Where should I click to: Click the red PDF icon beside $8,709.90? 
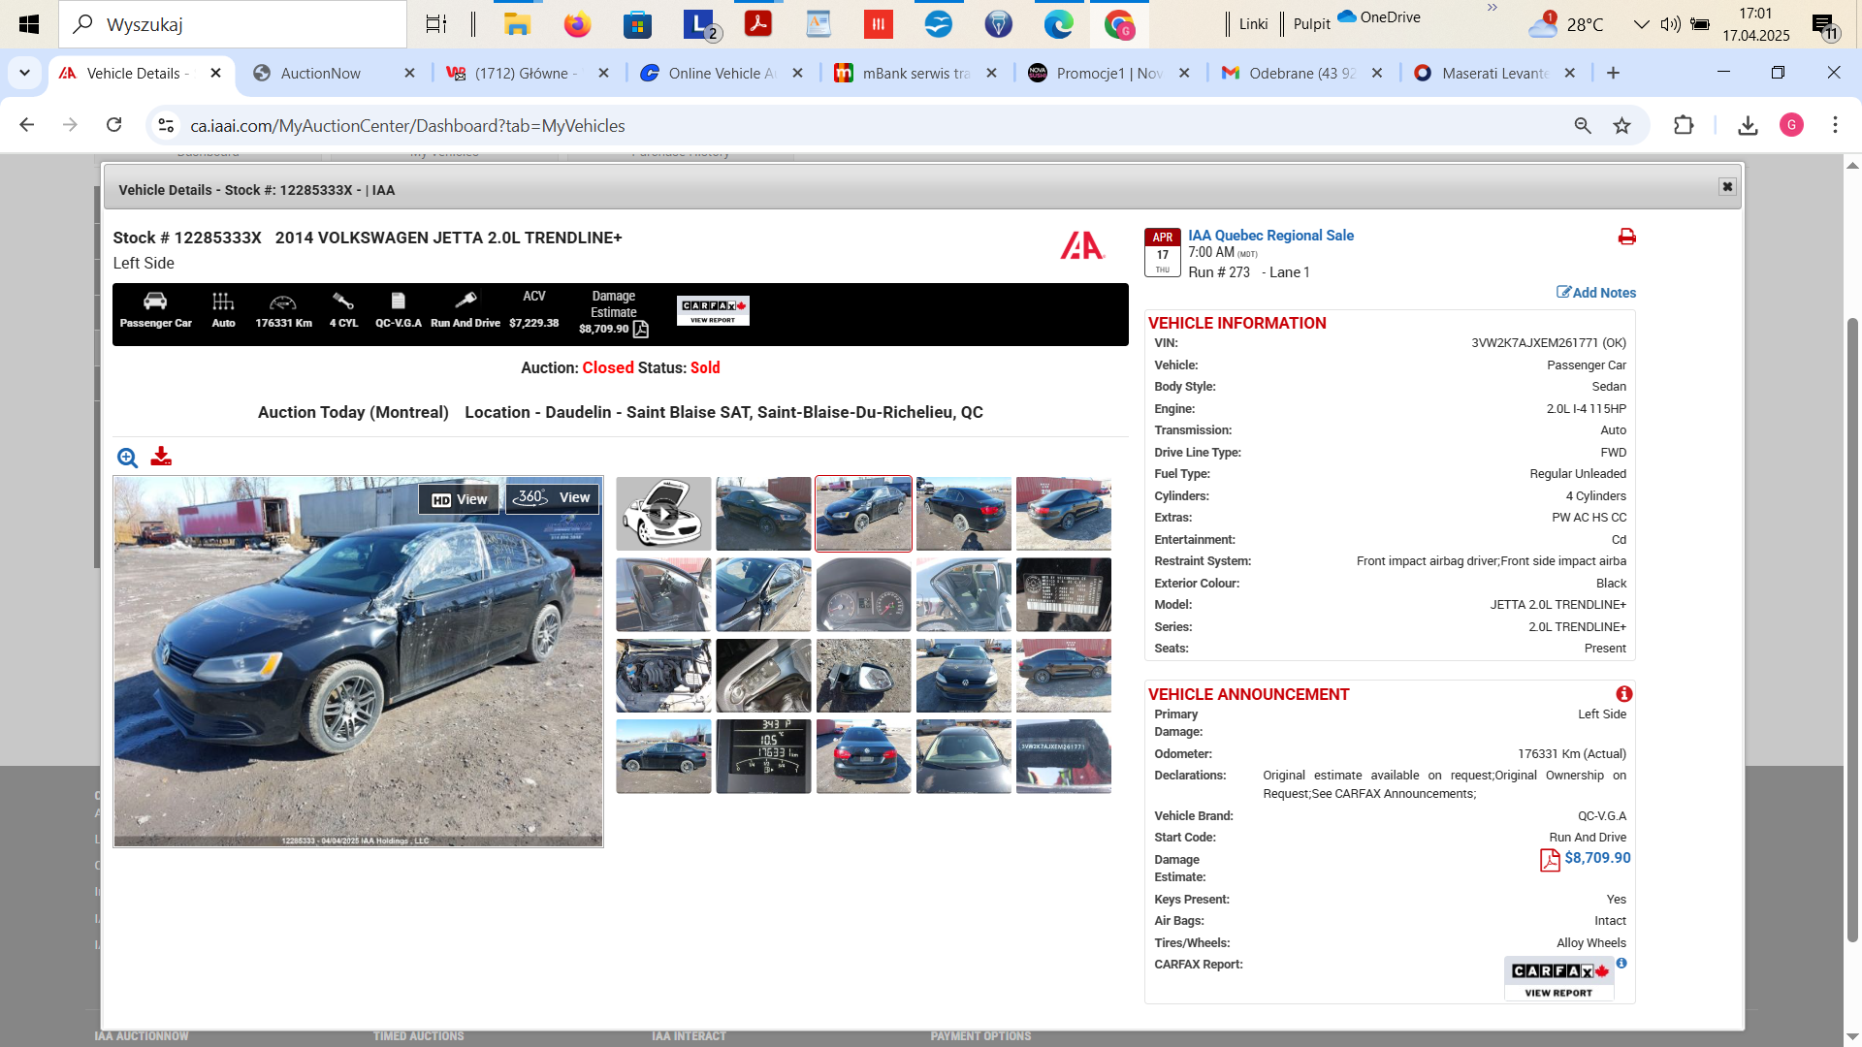1550,860
